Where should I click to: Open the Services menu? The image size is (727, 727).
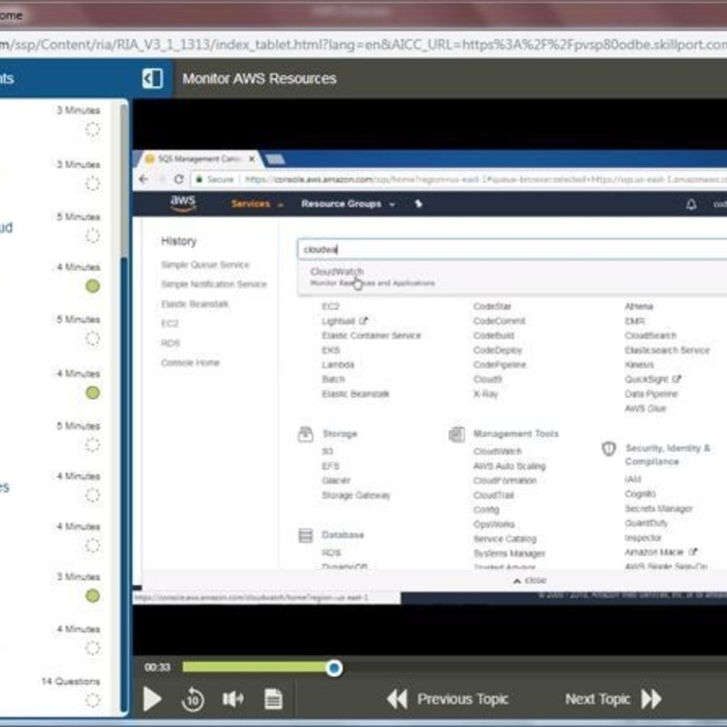pyautogui.click(x=257, y=204)
